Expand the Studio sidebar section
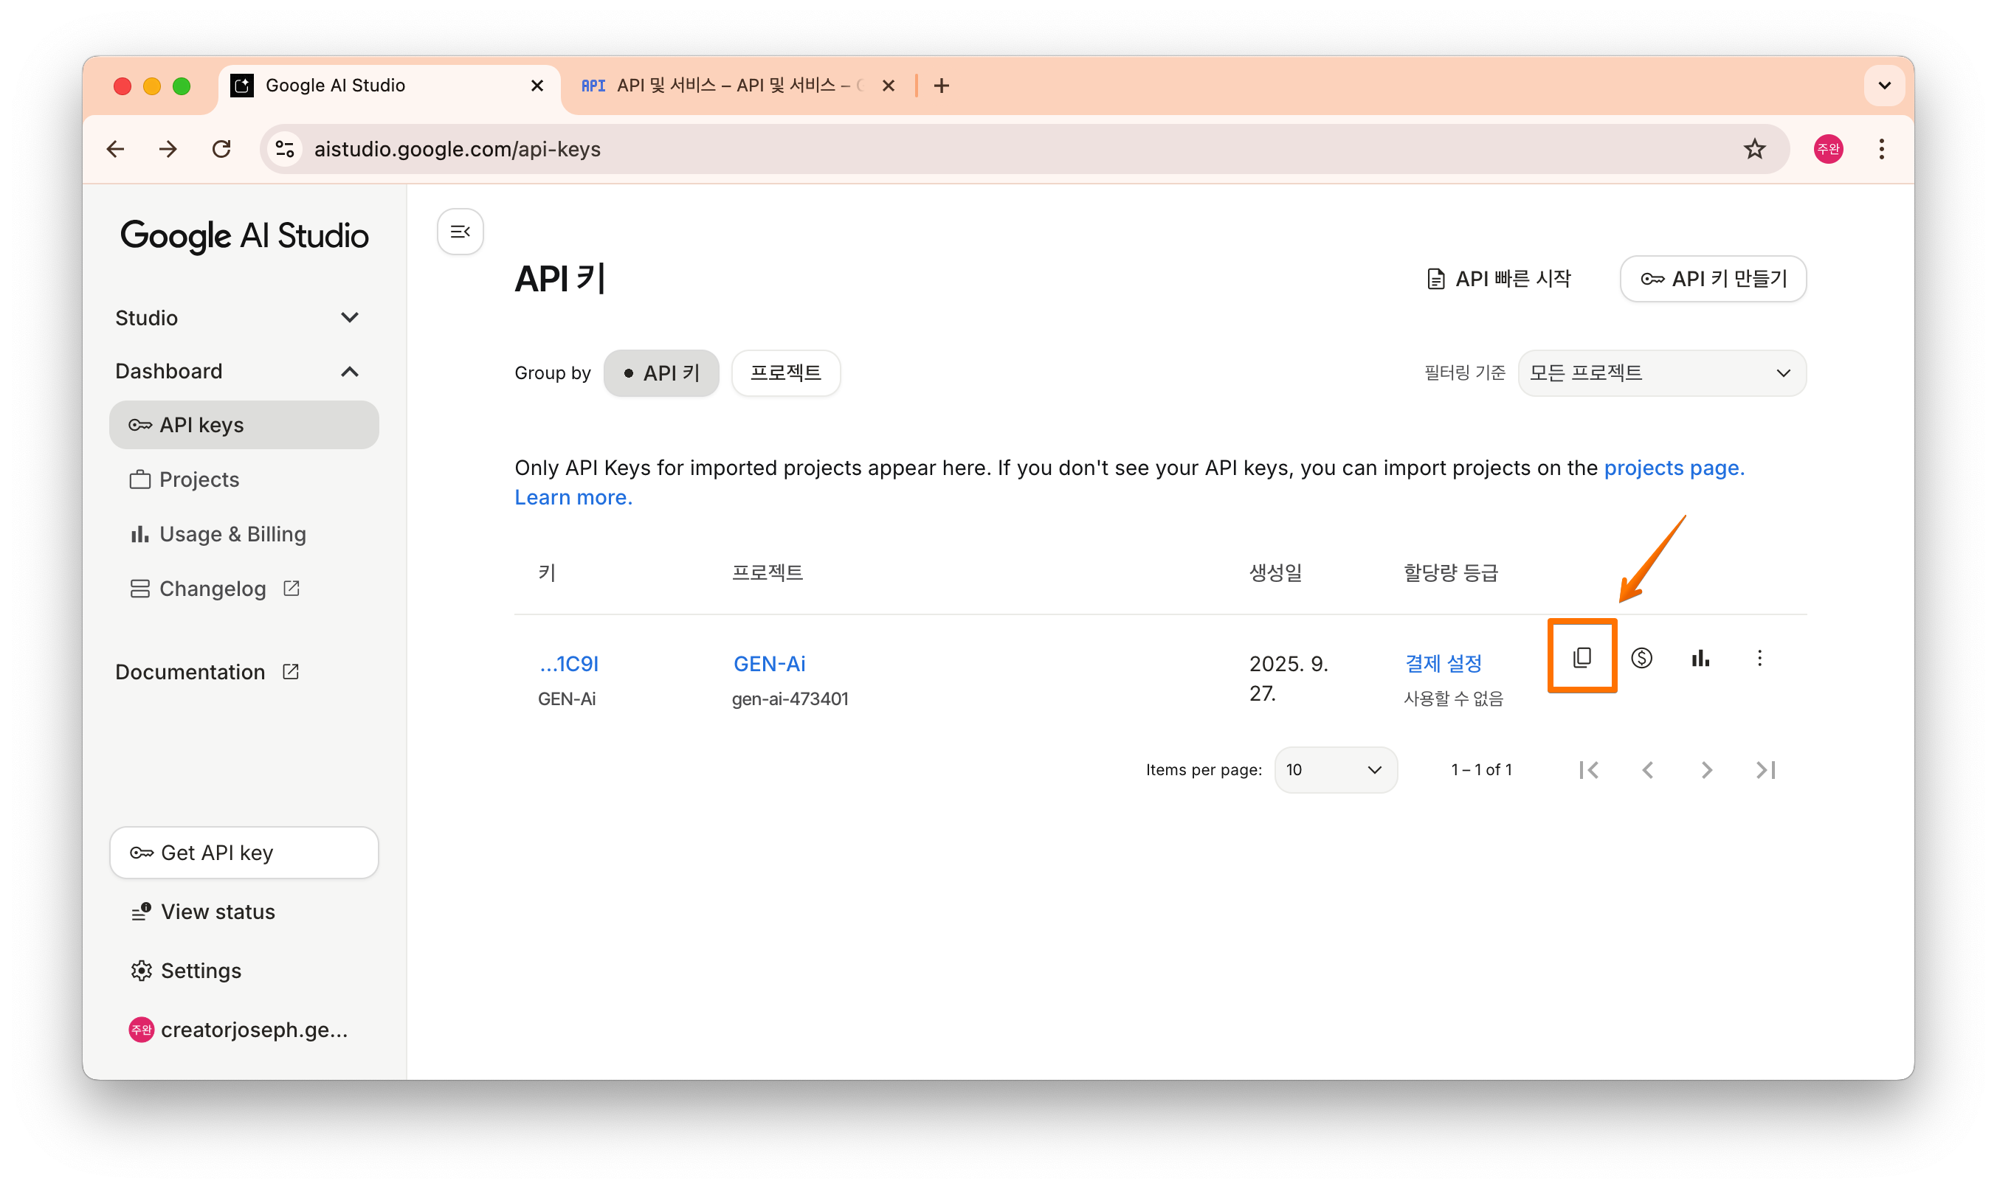This screenshot has height=1189, width=1997. coord(349,318)
